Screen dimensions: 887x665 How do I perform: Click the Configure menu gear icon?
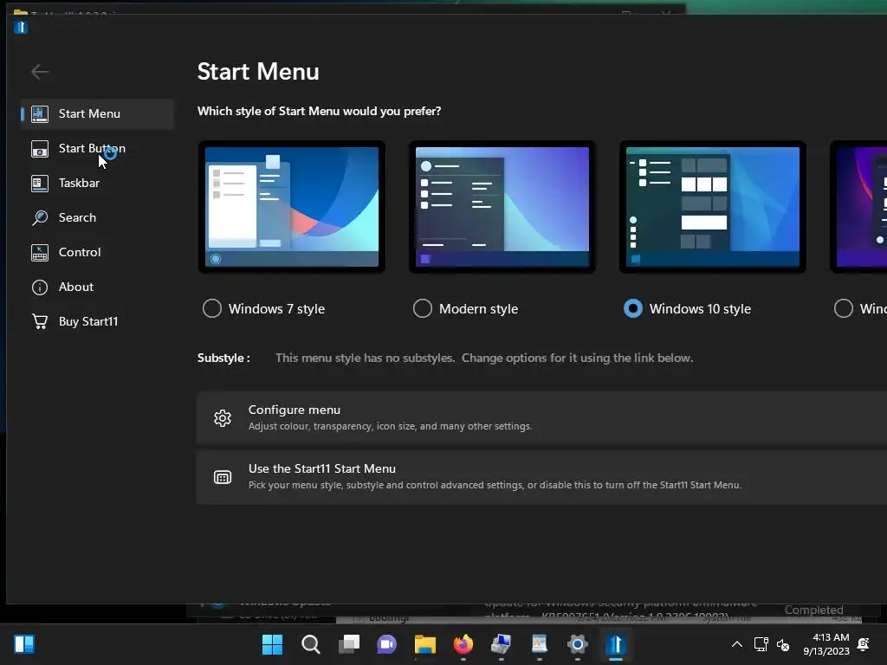pos(223,418)
